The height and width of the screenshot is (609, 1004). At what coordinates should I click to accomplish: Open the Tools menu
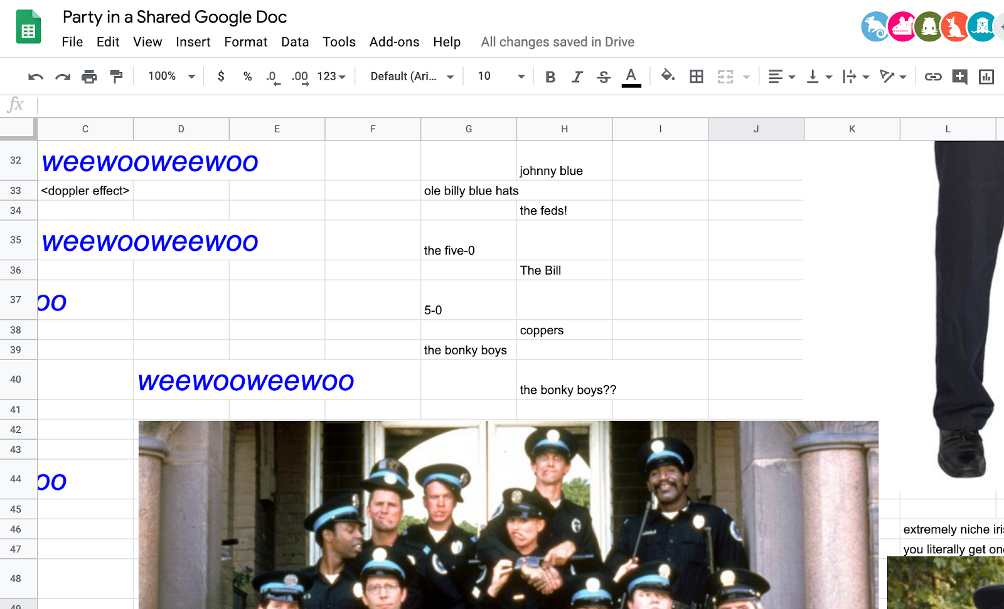339,42
